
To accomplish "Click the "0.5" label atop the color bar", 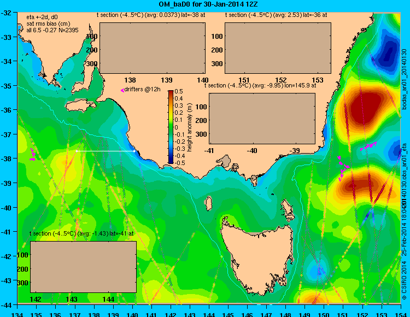I will click(x=179, y=91).
